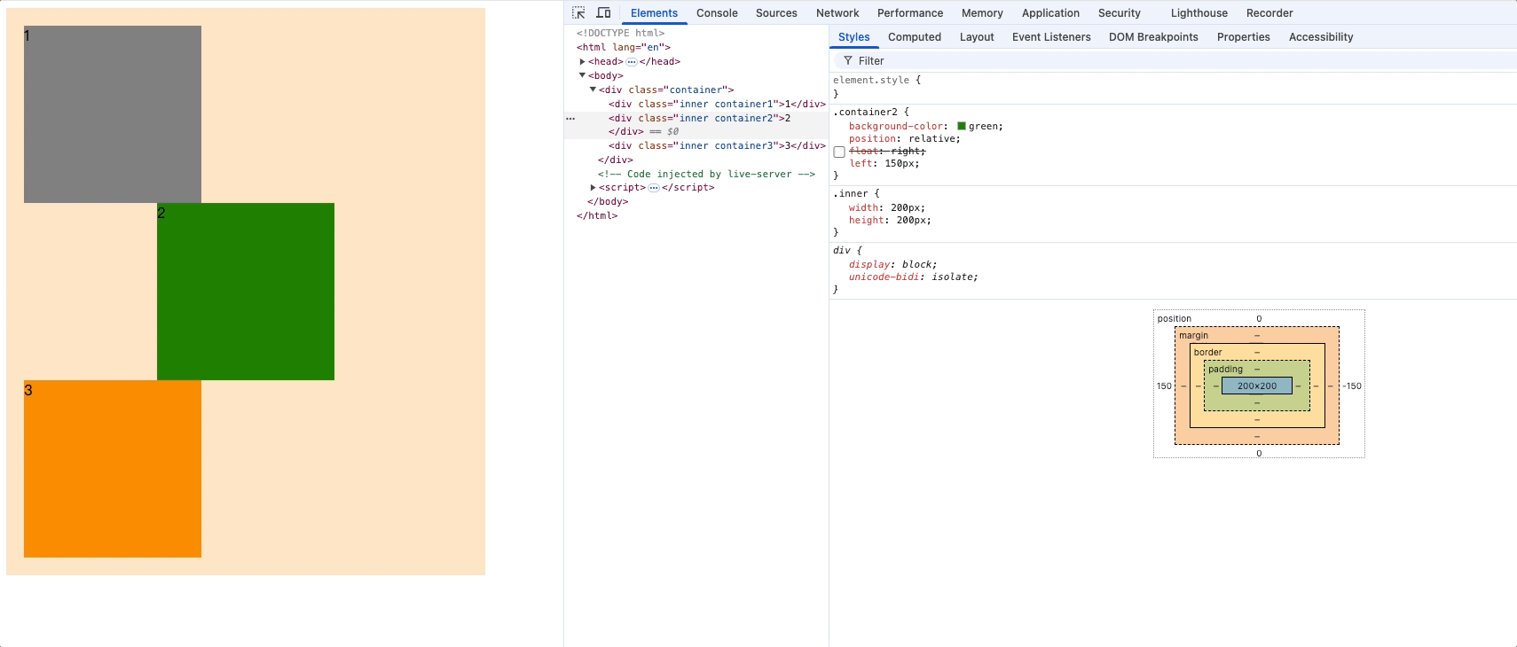Viewport: 1517px width, 647px height.
Task: Click the display: block declaration
Action: tap(892, 264)
